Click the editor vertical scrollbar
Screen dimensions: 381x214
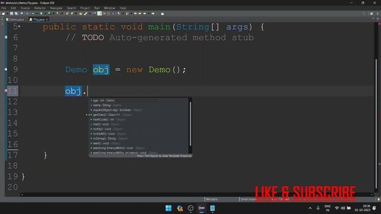tap(376, 124)
